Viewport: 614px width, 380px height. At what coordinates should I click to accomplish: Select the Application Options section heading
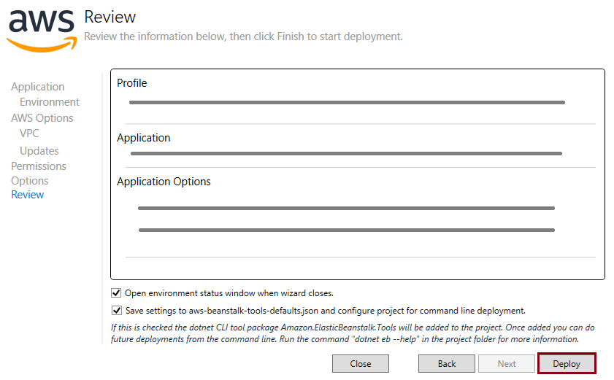click(164, 182)
